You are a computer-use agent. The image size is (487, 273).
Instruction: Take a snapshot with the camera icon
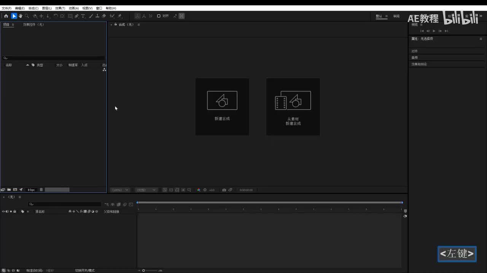pos(224,190)
